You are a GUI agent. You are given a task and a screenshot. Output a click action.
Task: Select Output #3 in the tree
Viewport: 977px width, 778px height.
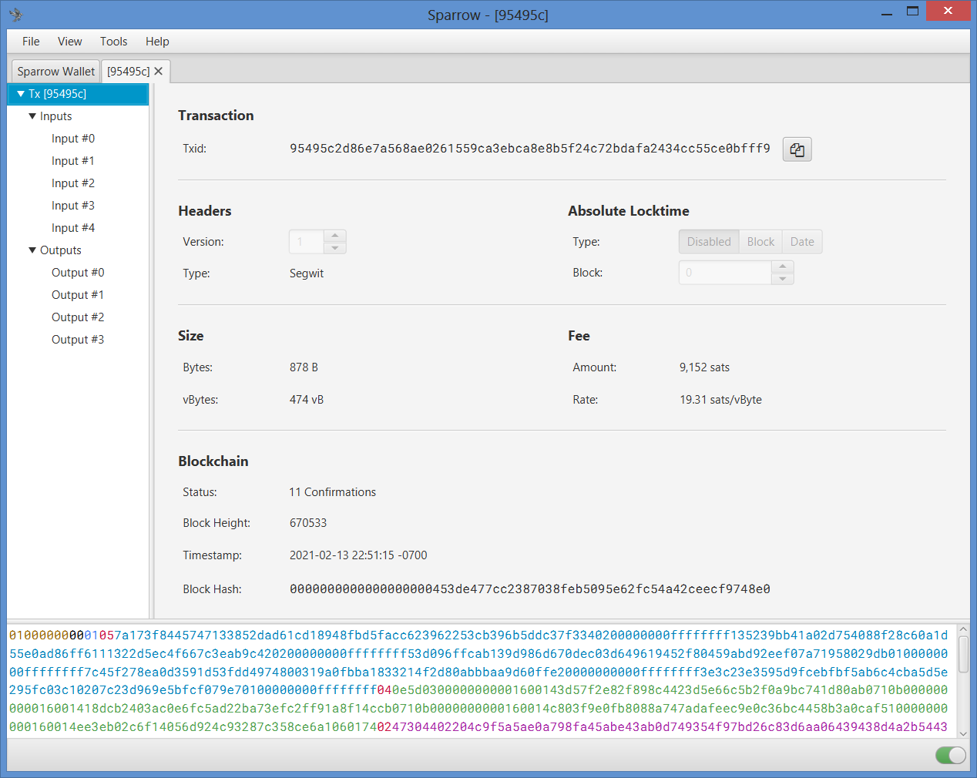pyautogui.click(x=78, y=340)
